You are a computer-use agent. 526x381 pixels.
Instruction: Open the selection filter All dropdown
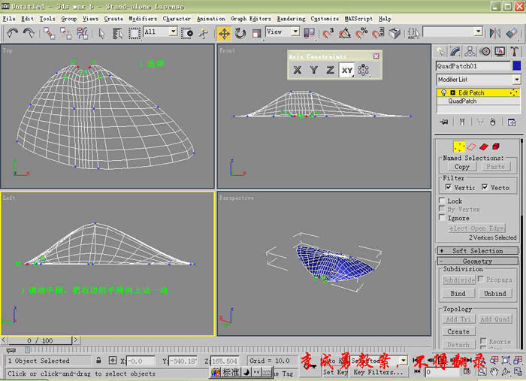173,32
